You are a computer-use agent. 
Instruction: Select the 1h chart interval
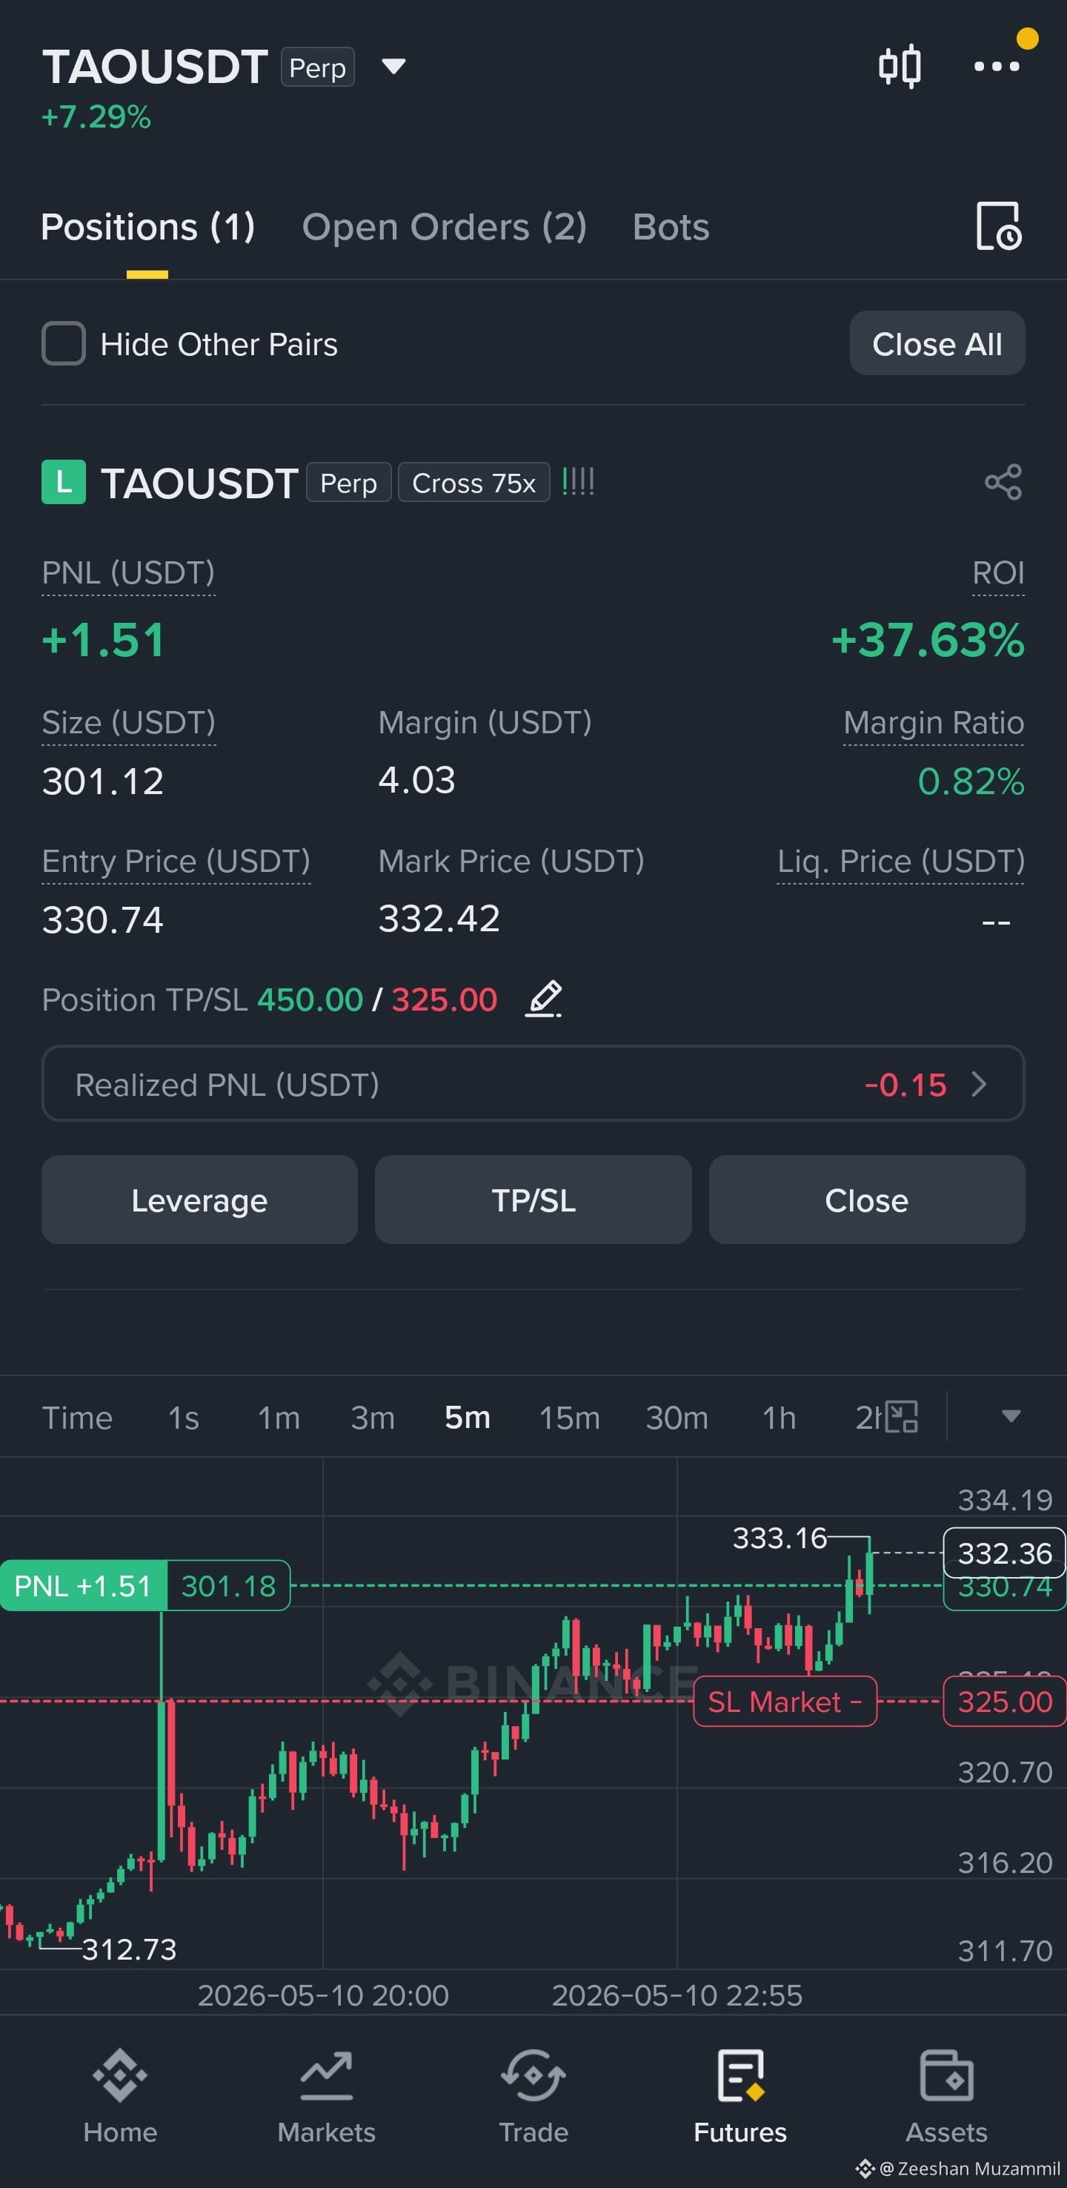[779, 1418]
